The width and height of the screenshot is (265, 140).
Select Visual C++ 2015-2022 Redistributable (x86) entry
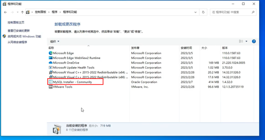pos(90,77)
